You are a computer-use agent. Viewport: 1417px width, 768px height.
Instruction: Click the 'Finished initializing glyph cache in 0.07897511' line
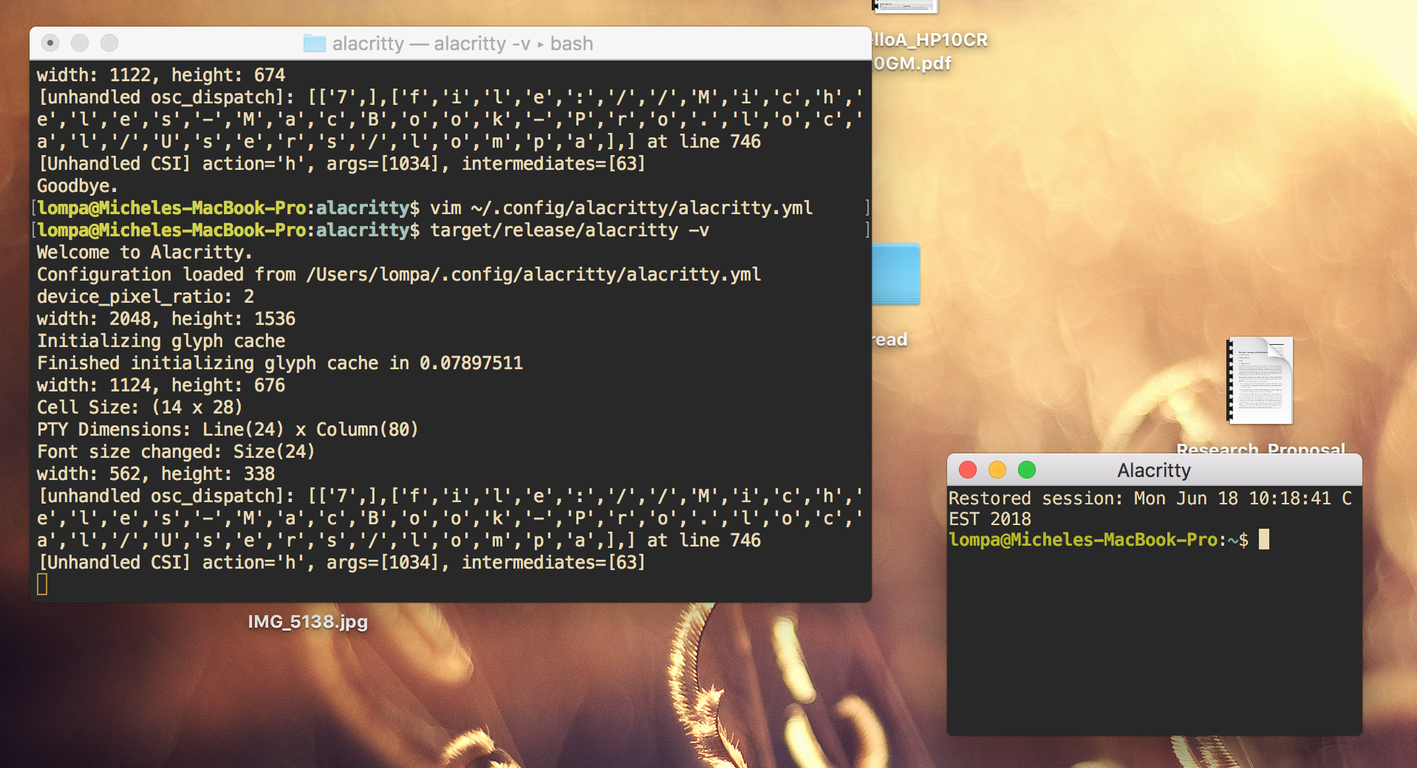click(x=280, y=363)
